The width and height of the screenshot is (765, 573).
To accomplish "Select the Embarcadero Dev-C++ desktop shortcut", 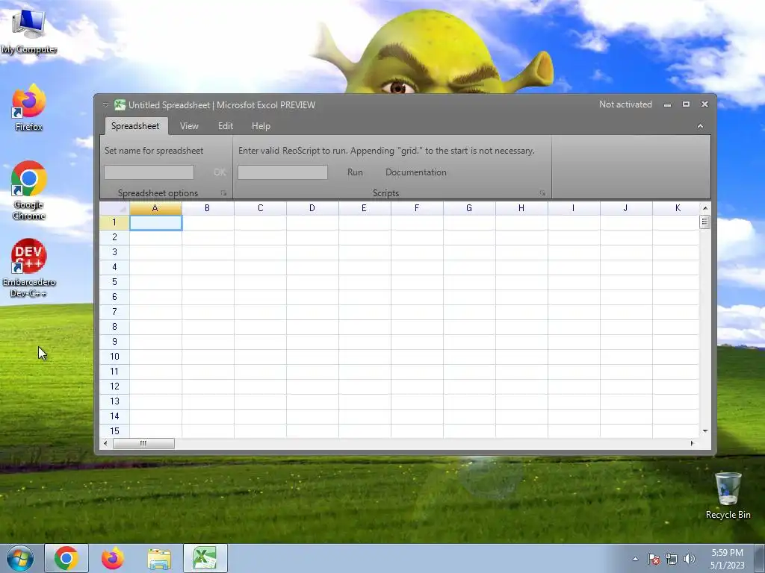I will click(29, 268).
